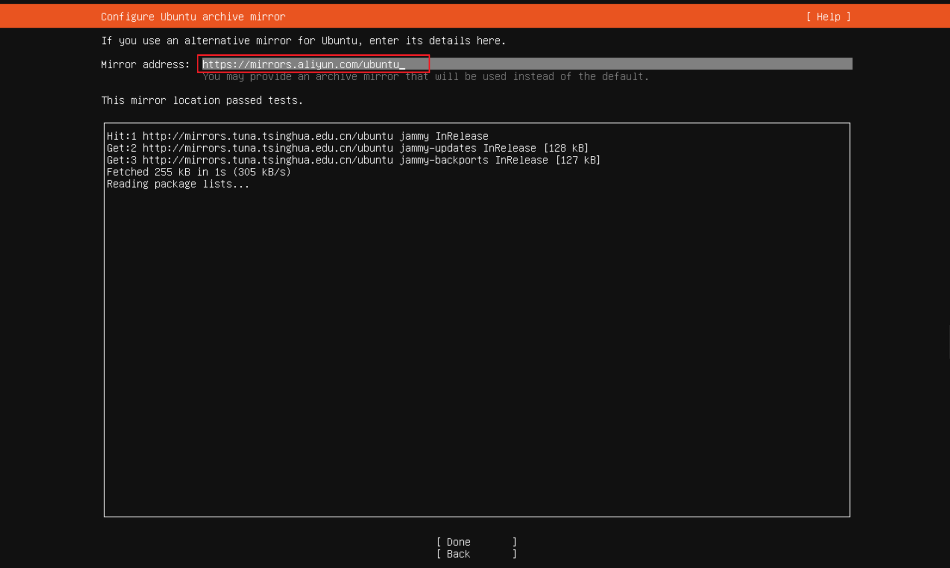Open the Help menu
The image size is (950, 568).
[x=828, y=16]
